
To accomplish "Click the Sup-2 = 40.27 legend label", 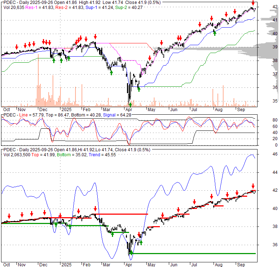I will click(x=129, y=8).
